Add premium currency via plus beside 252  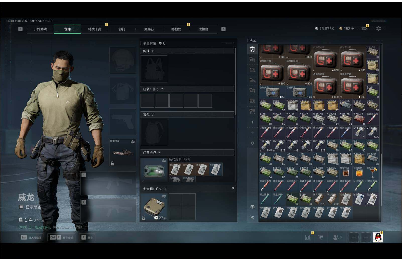click(x=353, y=29)
